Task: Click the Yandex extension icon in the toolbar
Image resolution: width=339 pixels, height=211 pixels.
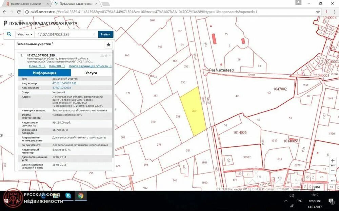Action: pos(326,12)
